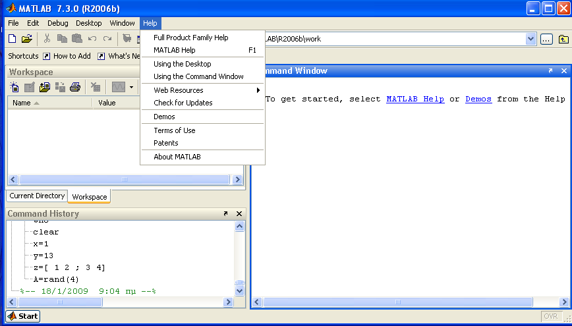
Task: Click the How to Add shortcut icon
Action: coord(46,56)
